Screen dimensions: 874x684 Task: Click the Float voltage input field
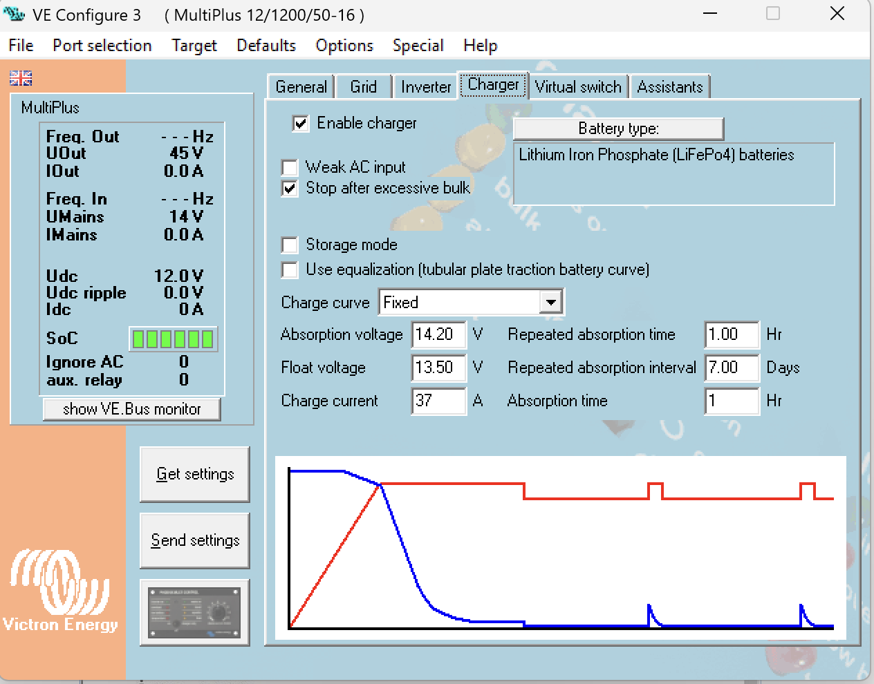coord(439,368)
